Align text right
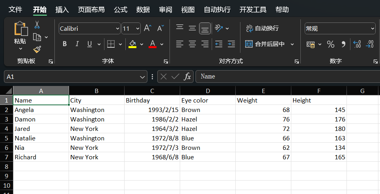Image resolution: width=380 pixels, height=194 pixels. point(205,44)
